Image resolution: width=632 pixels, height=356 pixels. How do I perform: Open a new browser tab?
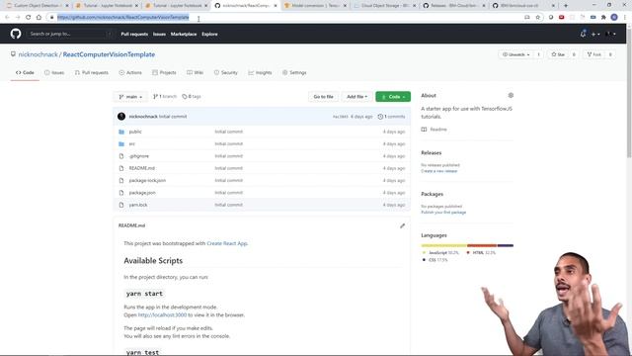(566, 6)
